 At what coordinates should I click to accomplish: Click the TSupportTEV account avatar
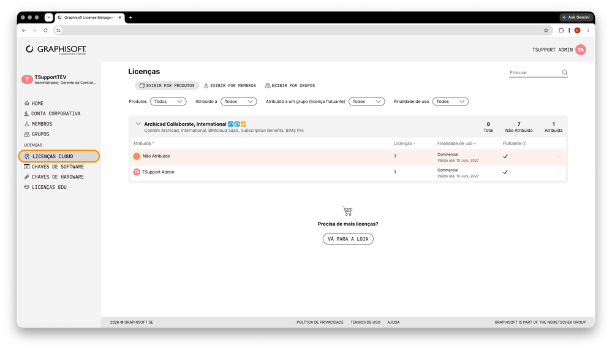click(x=27, y=80)
